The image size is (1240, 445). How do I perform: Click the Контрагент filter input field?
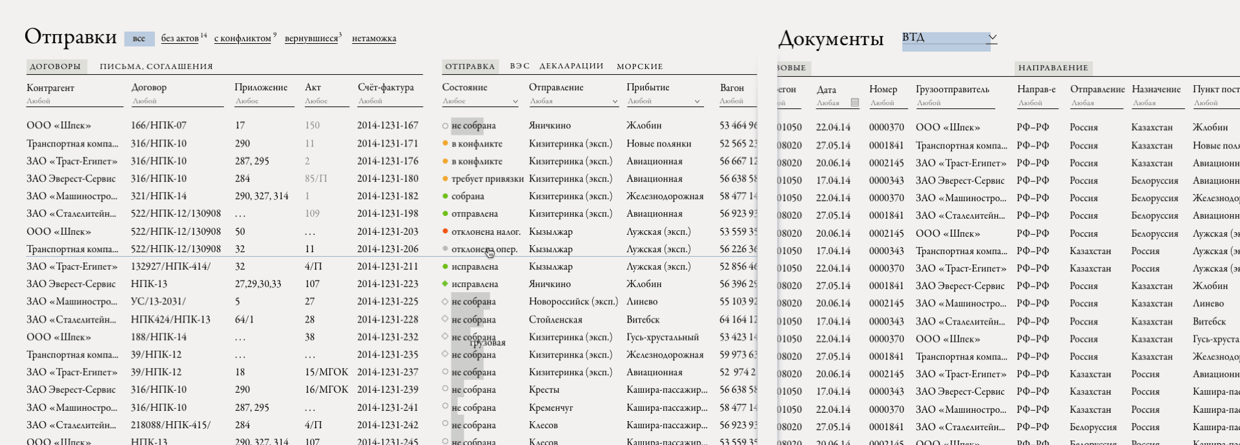[x=74, y=101]
